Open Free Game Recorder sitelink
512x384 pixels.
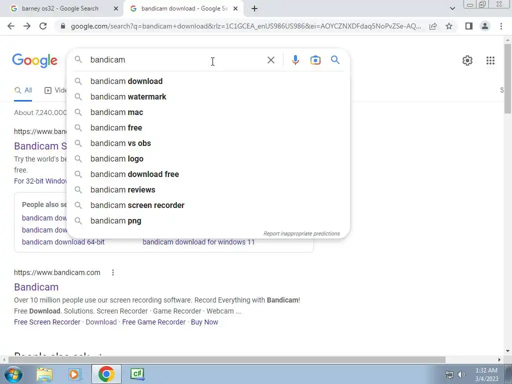pos(154,322)
